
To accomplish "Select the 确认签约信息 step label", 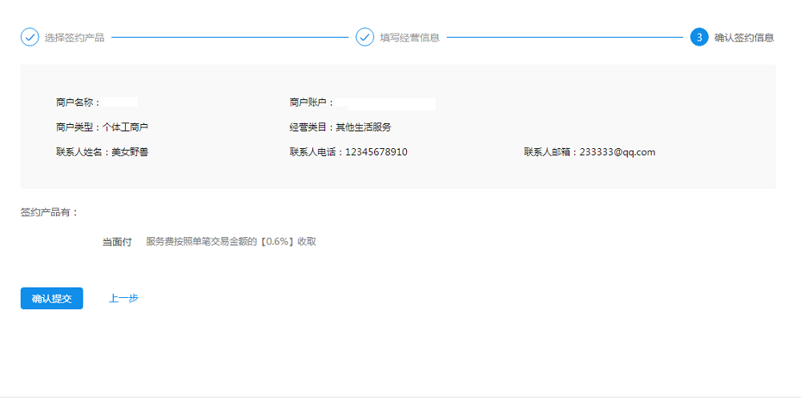I will 744,38.
